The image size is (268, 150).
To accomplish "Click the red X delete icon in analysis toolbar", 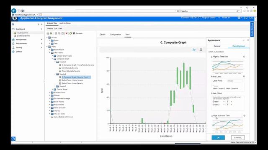I will [x=67, y=33].
